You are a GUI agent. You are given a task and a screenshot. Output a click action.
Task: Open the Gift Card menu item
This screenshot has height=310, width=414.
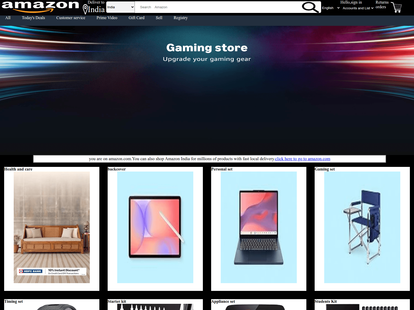pos(136,18)
